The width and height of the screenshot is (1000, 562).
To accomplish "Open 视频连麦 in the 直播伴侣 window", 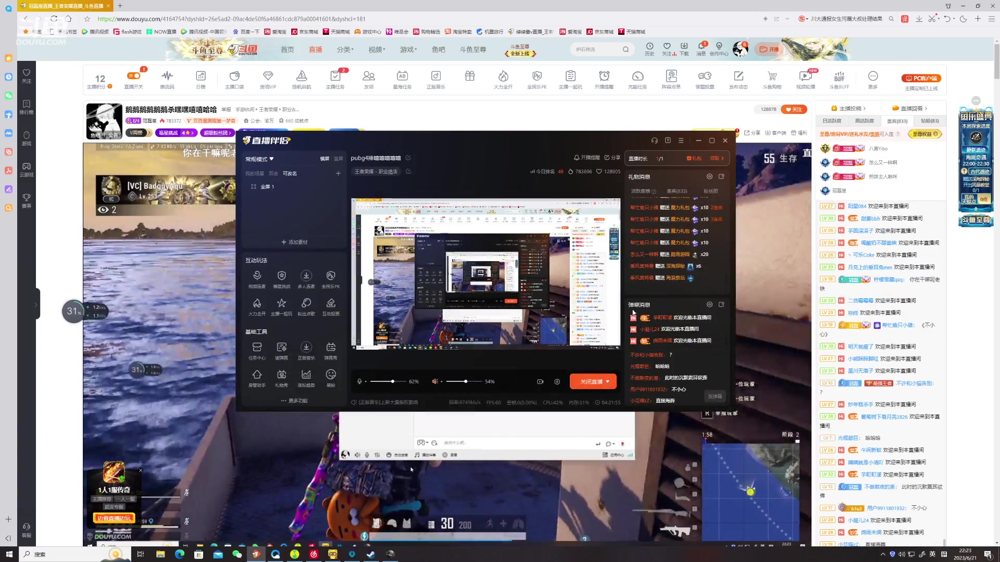I will click(257, 279).
